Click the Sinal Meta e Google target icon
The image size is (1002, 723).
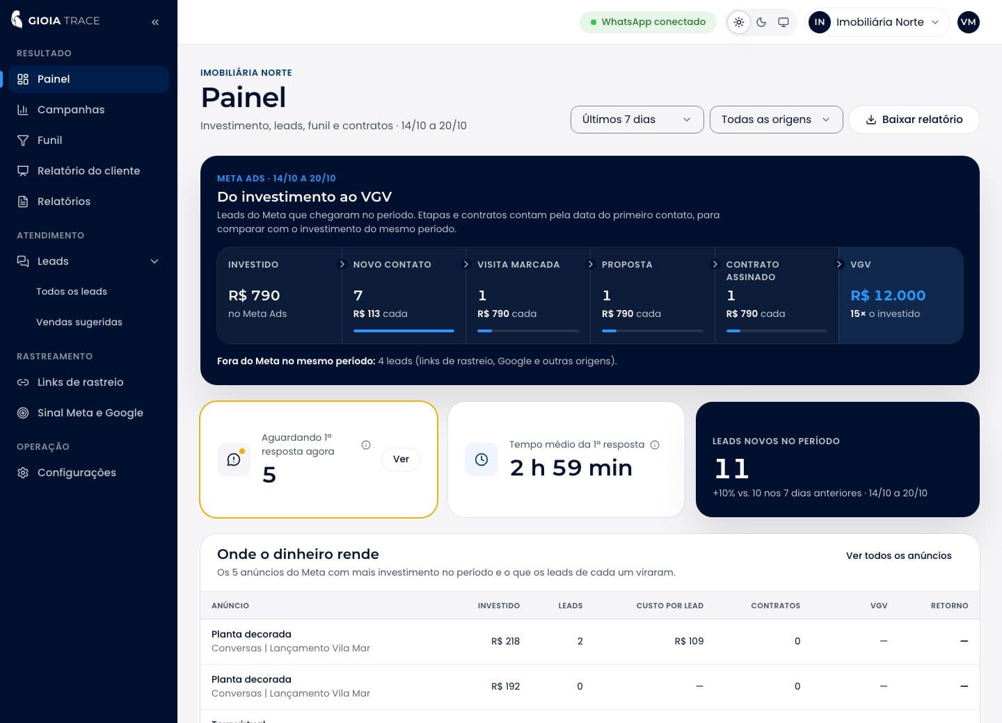(x=23, y=413)
